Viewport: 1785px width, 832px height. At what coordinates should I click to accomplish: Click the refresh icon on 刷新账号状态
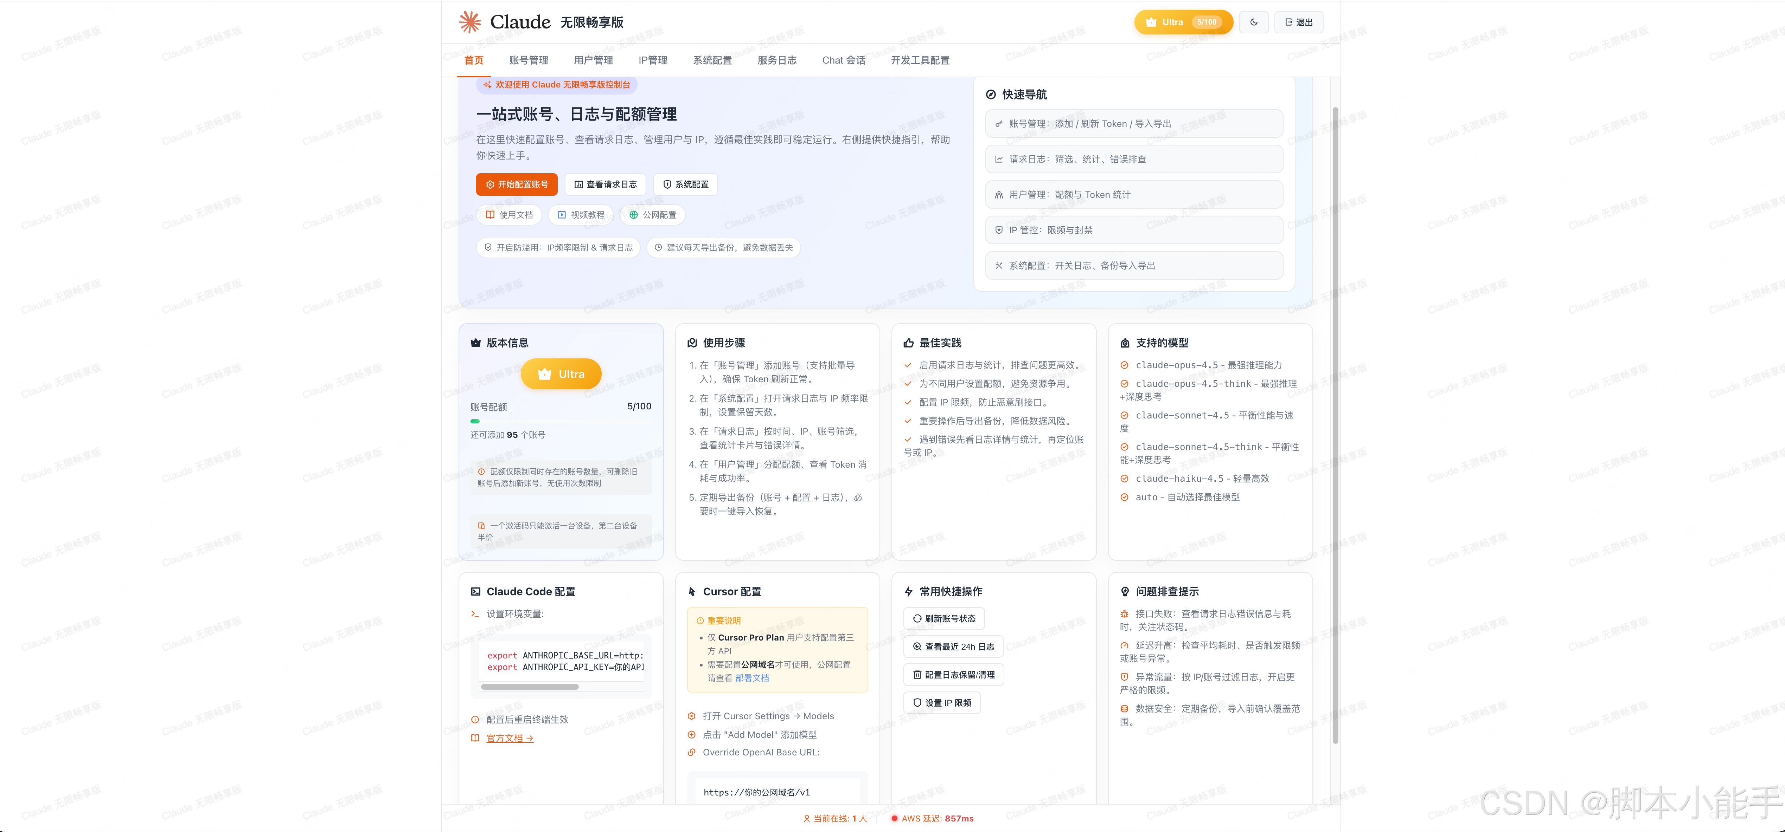(x=918, y=618)
